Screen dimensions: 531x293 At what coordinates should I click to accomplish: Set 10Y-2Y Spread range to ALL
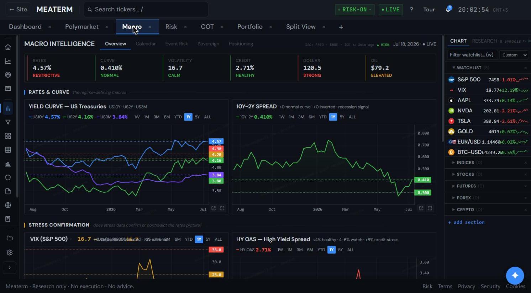(x=352, y=117)
